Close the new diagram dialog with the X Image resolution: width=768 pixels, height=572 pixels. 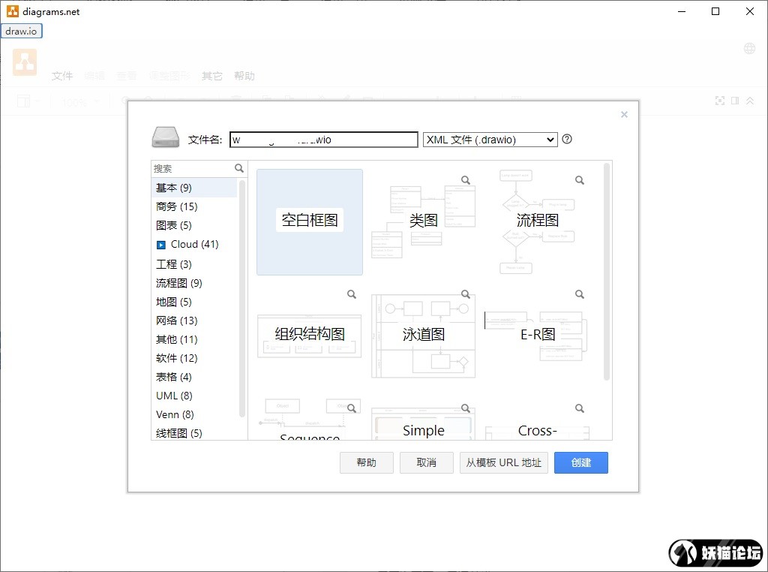[624, 114]
